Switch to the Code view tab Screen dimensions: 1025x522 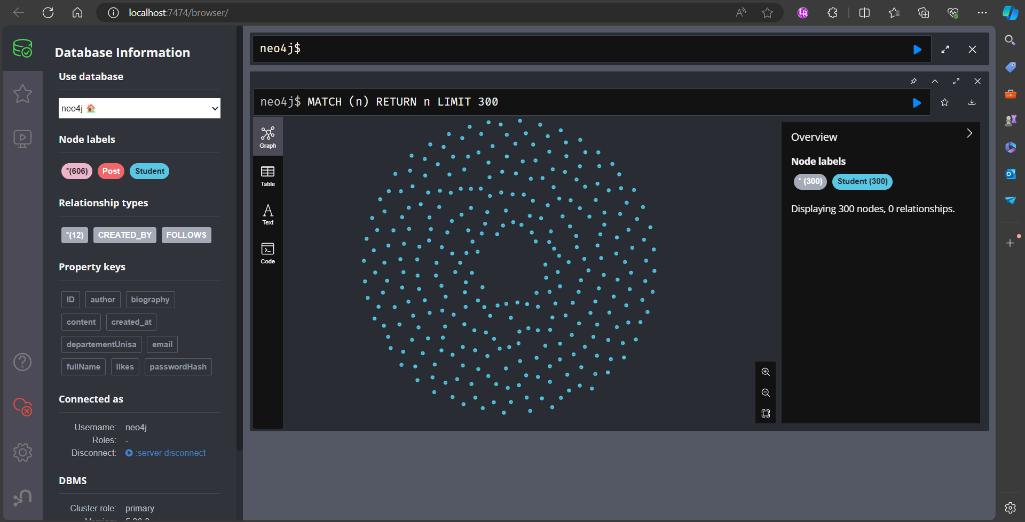pos(267,253)
